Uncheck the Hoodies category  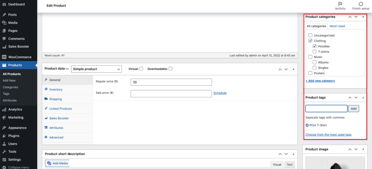(315, 47)
